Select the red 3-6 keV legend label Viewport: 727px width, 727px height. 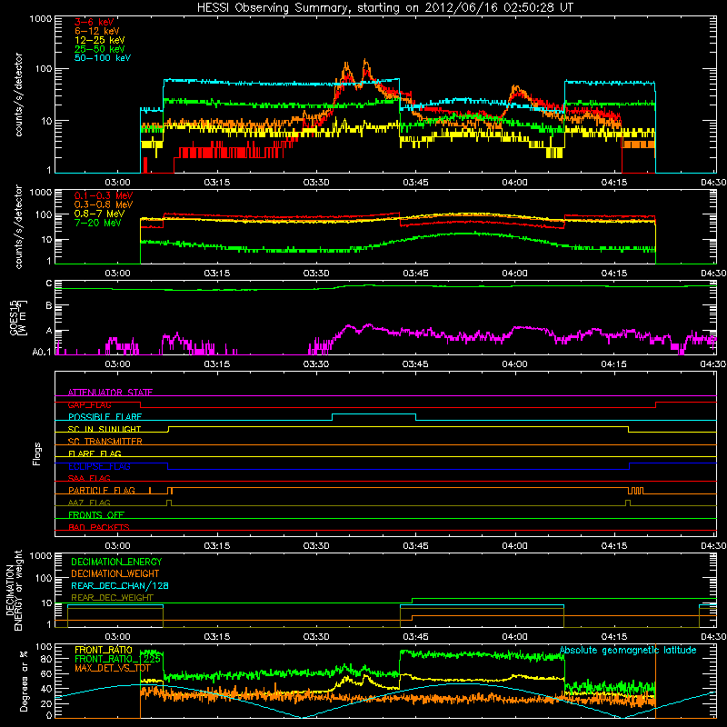(x=94, y=22)
